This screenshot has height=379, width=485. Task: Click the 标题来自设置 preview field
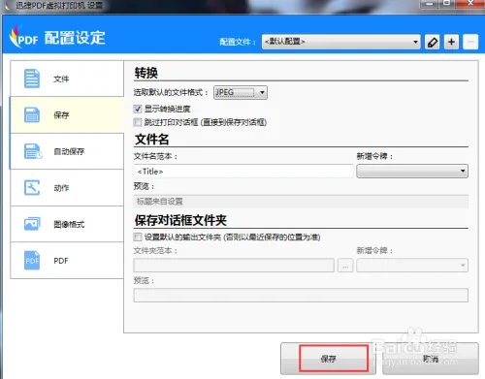point(301,202)
